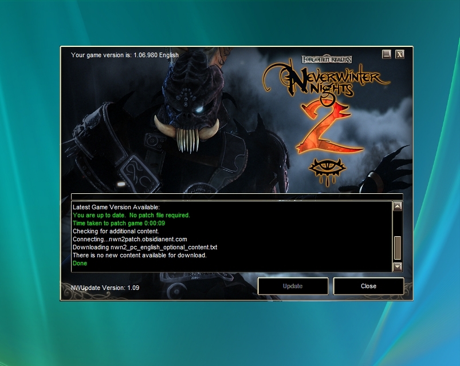Click 'You are up to date' log line
This screenshot has height=366, width=460.
tap(131, 215)
